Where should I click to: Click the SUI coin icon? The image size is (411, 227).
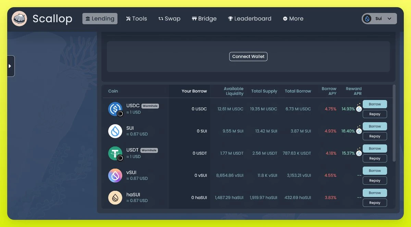115,131
